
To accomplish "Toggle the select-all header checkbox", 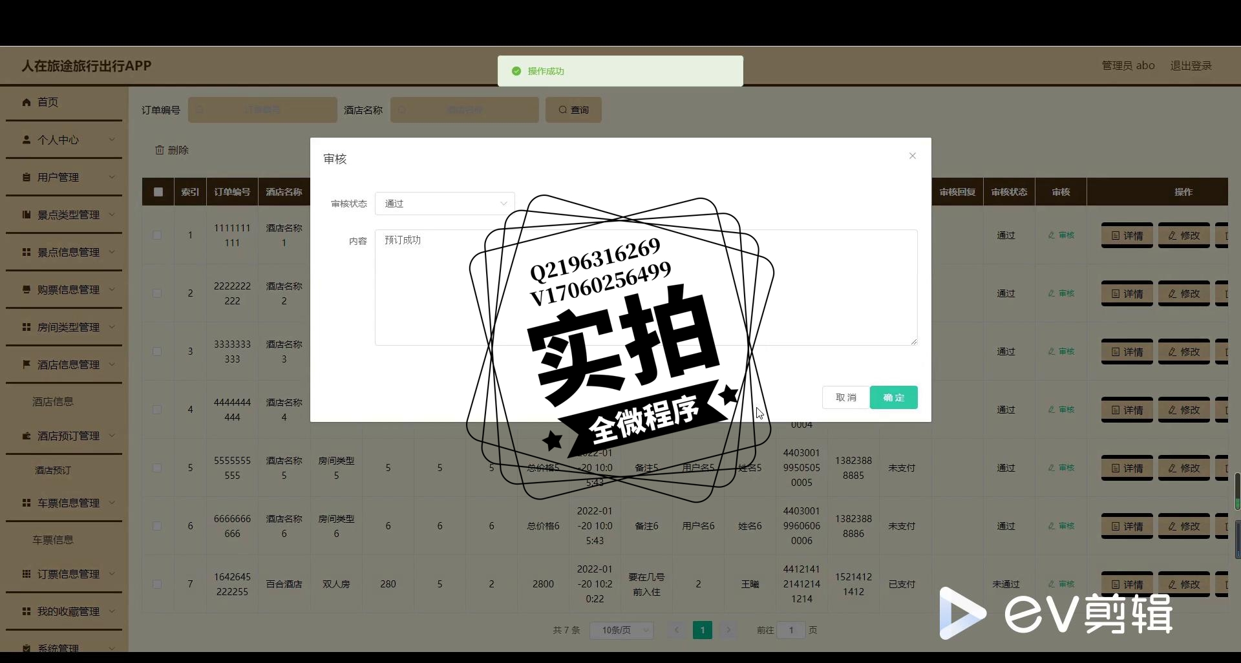I will pyautogui.click(x=158, y=192).
